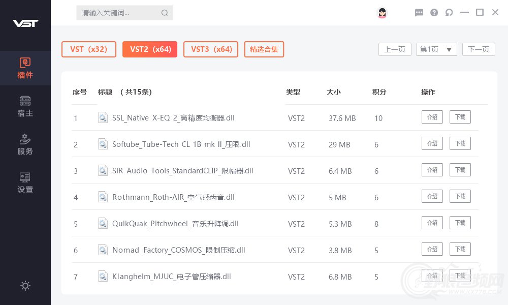Click file icon of SIR Audio Tools row
The image size is (508, 305).
click(103, 170)
